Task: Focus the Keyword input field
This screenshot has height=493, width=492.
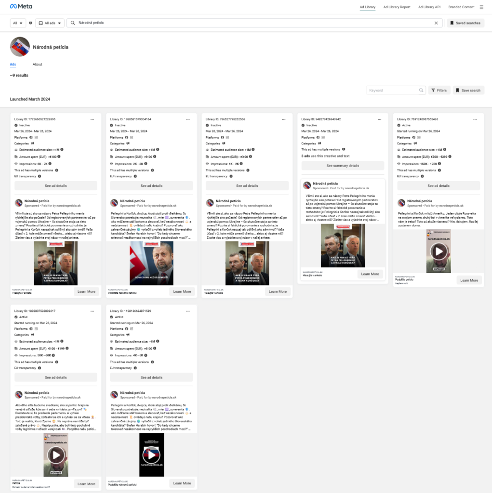Action: [396, 90]
